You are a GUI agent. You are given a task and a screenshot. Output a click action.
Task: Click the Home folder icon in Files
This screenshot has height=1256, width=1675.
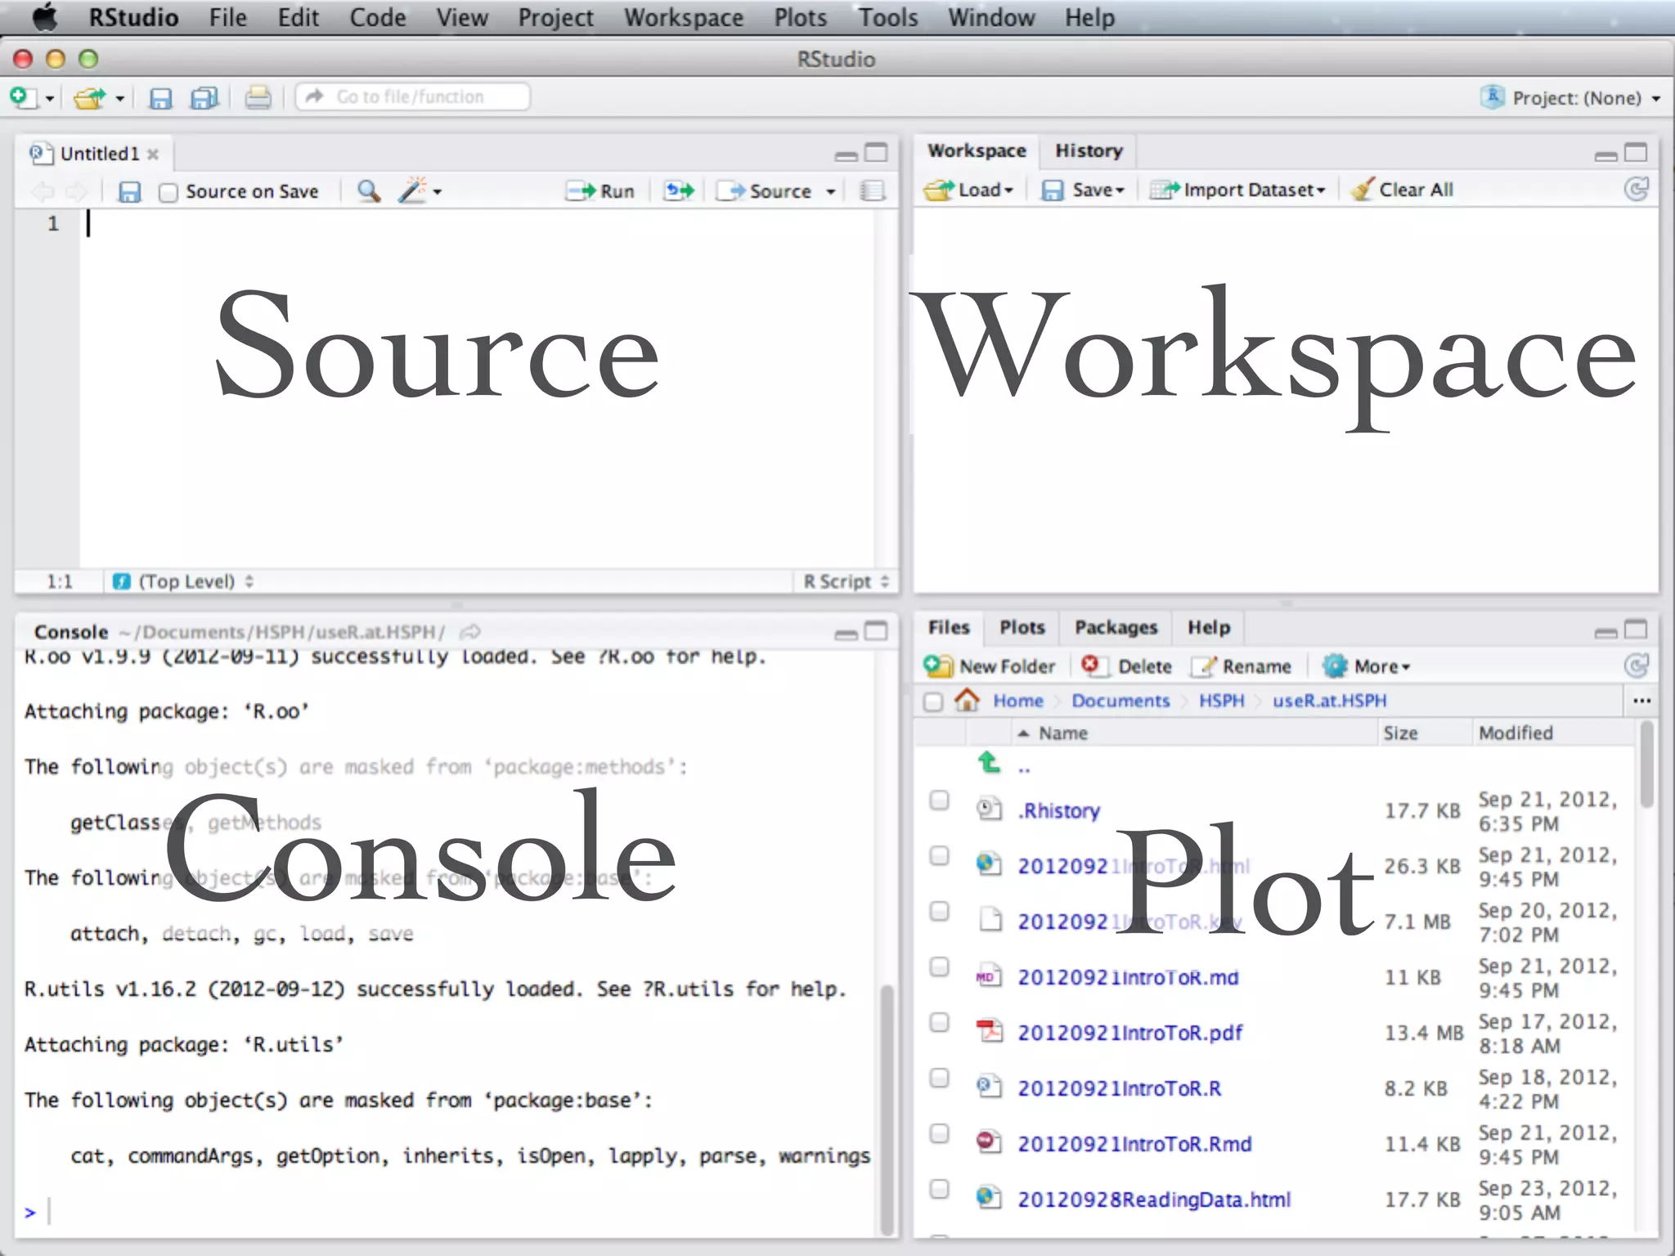[x=967, y=700]
